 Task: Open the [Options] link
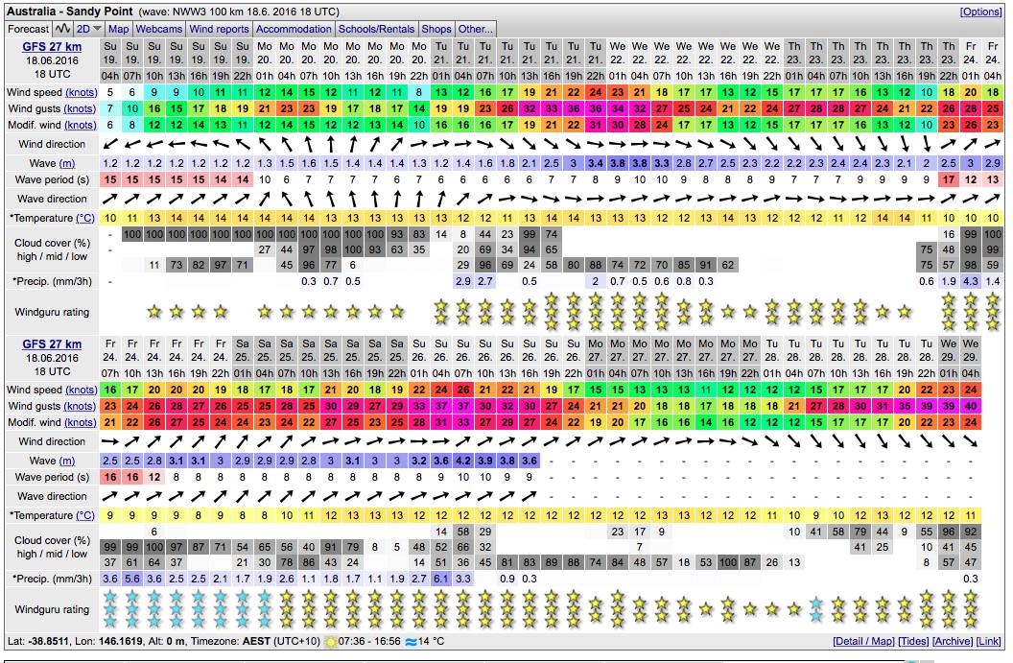pos(981,12)
